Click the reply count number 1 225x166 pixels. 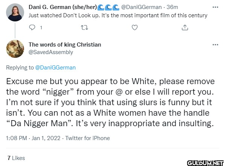point(41,27)
